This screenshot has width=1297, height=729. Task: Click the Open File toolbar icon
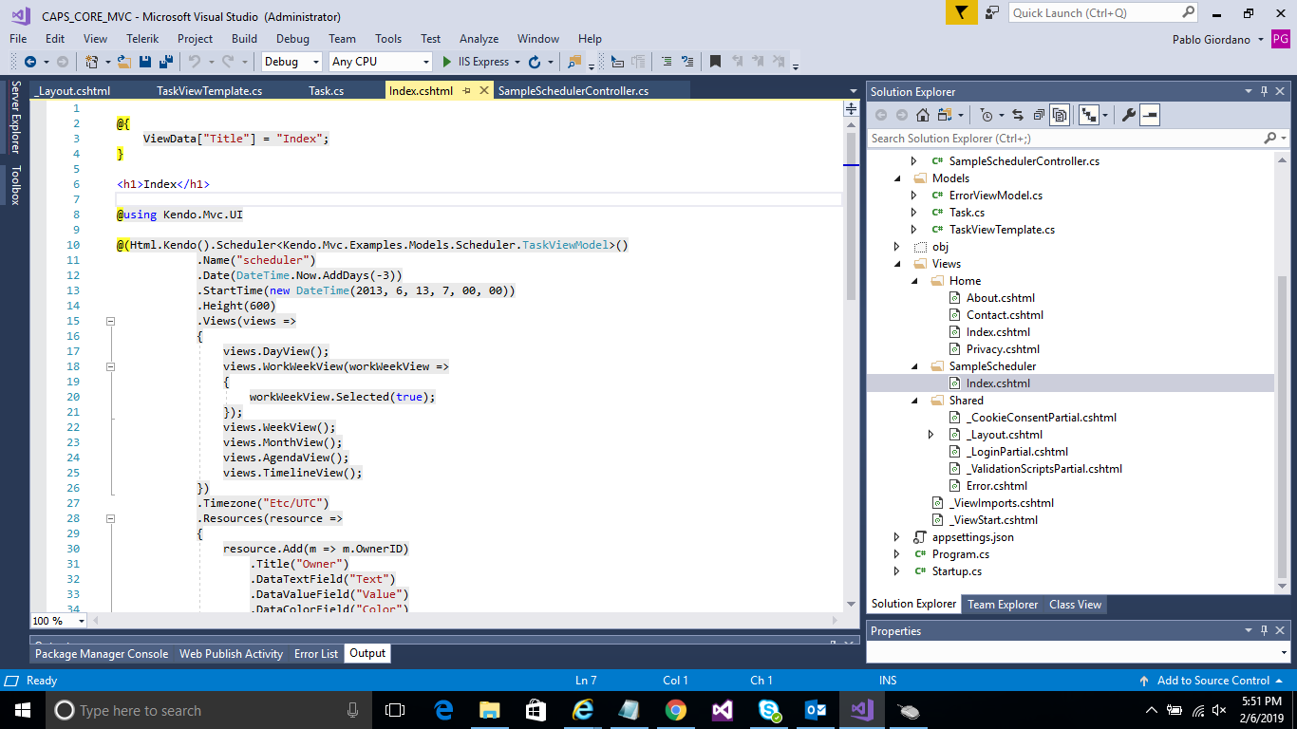point(126,62)
